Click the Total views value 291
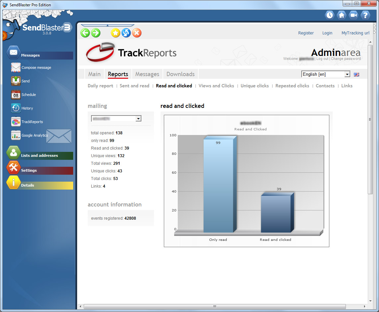This screenshot has width=379, height=312. pyautogui.click(x=117, y=163)
